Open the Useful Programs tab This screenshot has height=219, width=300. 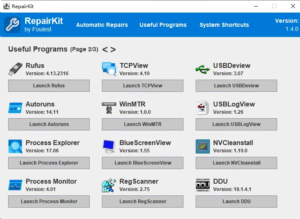(163, 25)
